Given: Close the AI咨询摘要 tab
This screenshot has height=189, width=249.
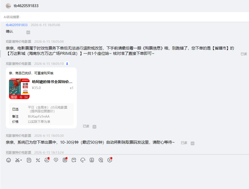Looking at the screenshot, I should pyautogui.click(x=20, y=17).
